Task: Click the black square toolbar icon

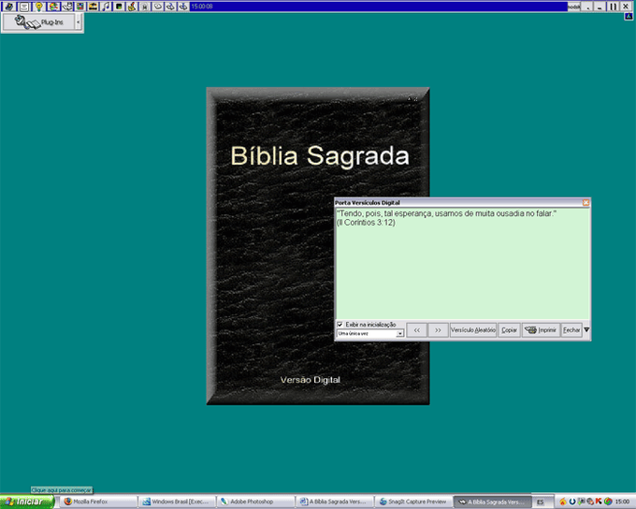Action: tap(119, 7)
